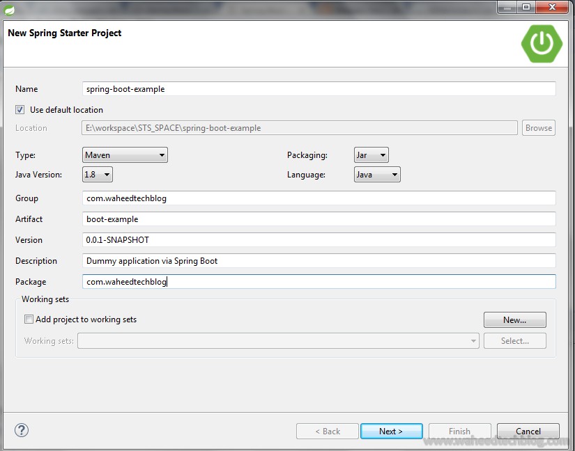The image size is (575, 451).
Task: Cancel the new project wizard
Action: 527,430
